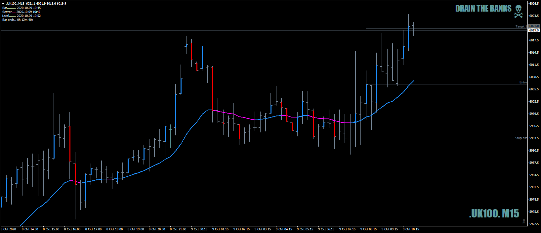Screen dimensions: 541x233
Task: Click the 5996.5 price scale value
Action: pos(534,126)
